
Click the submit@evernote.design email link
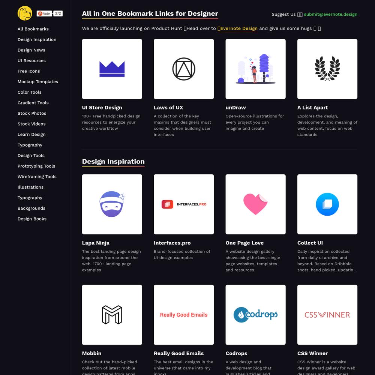click(x=330, y=14)
